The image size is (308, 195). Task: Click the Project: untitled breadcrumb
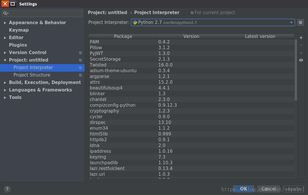click(107, 13)
